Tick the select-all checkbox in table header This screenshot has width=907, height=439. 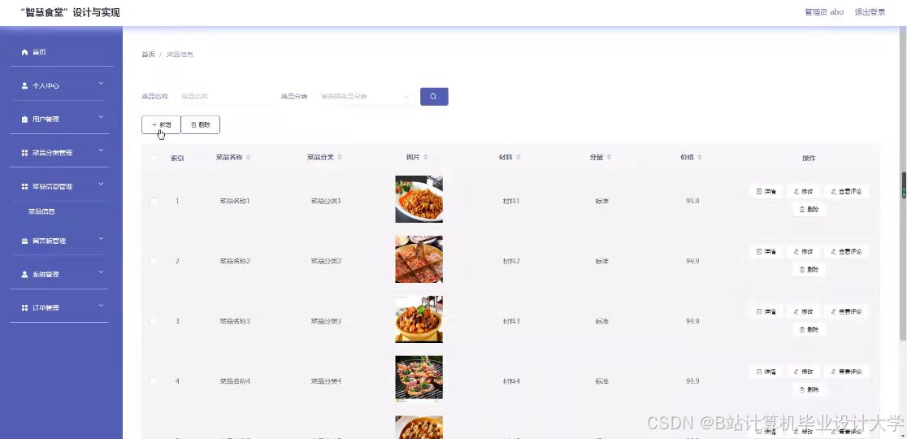154,158
